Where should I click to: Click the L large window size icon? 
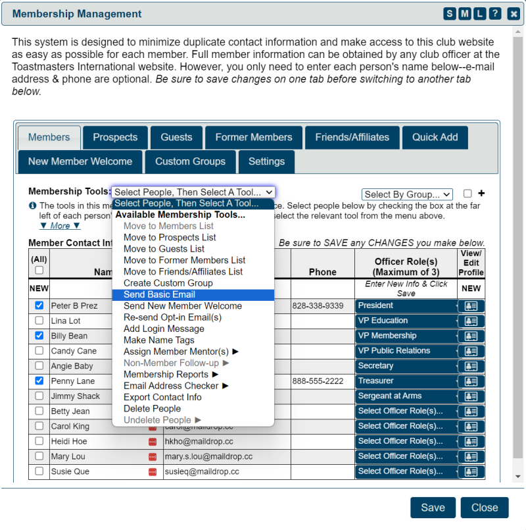click(x=480, y=14)
